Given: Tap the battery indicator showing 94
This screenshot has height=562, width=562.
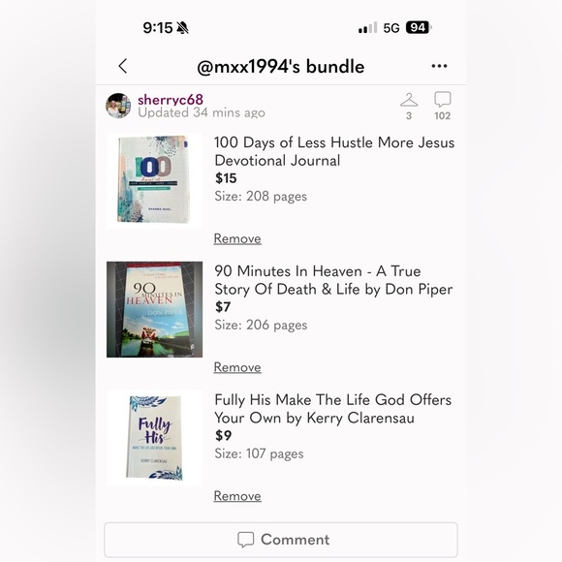Looking at the screenshot, I should click(x=419, y=27).
